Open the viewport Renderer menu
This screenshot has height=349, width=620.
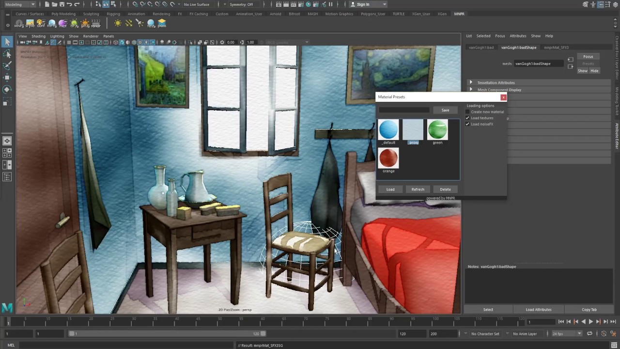[x=91, y=36]
